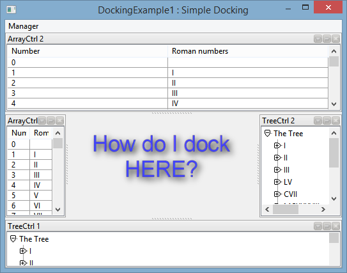Image resolution: width=347 pixels, height=273 pixels.
Task: Click the right scroll arrow in TreeCtrl 2
Action: click(323, 209)
